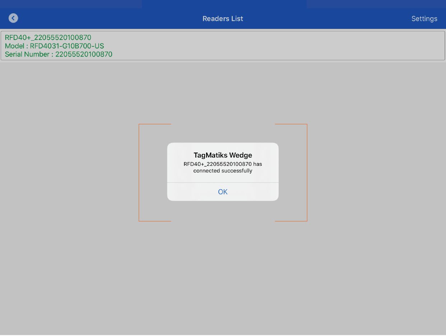Click the TagMatiks Wedge alert title
The height and width of the screenshot is (336, 446).
[223, 155]
